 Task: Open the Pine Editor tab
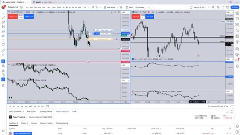[31, 111]
